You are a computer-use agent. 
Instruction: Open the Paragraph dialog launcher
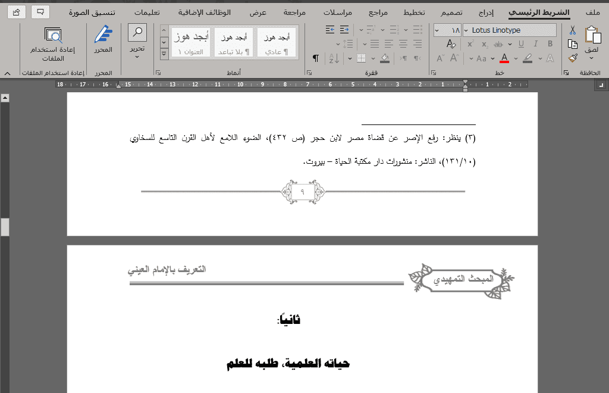coord(309,73)
